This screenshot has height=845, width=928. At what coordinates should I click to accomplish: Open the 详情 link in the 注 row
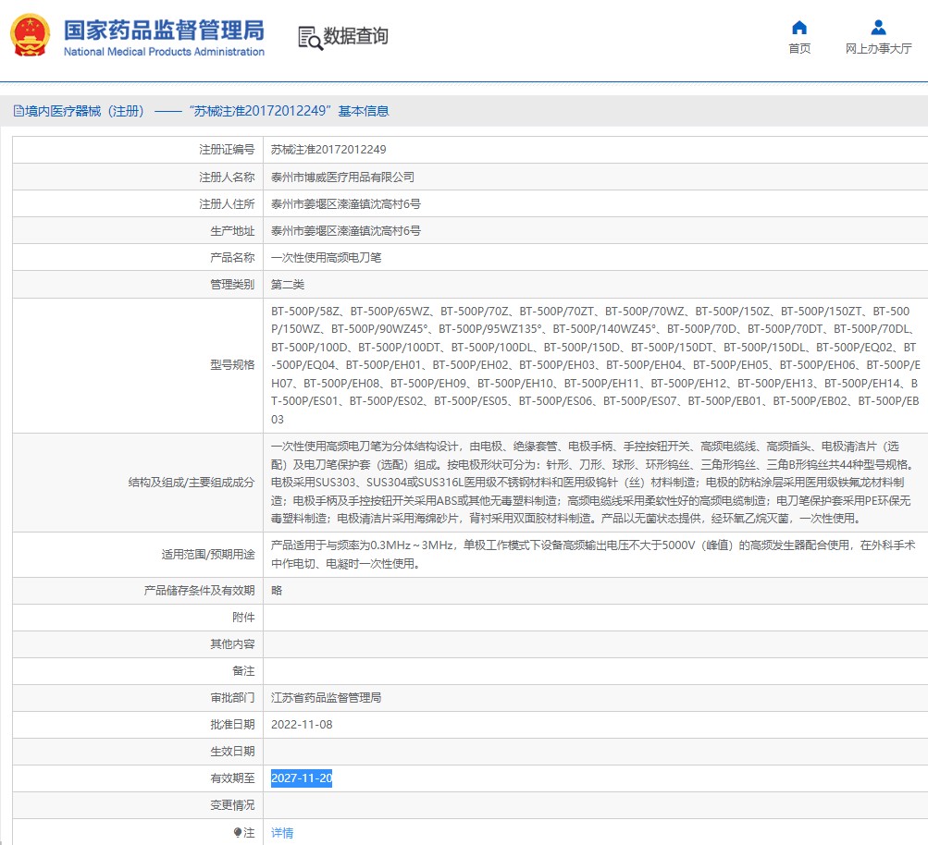point(282,833)
